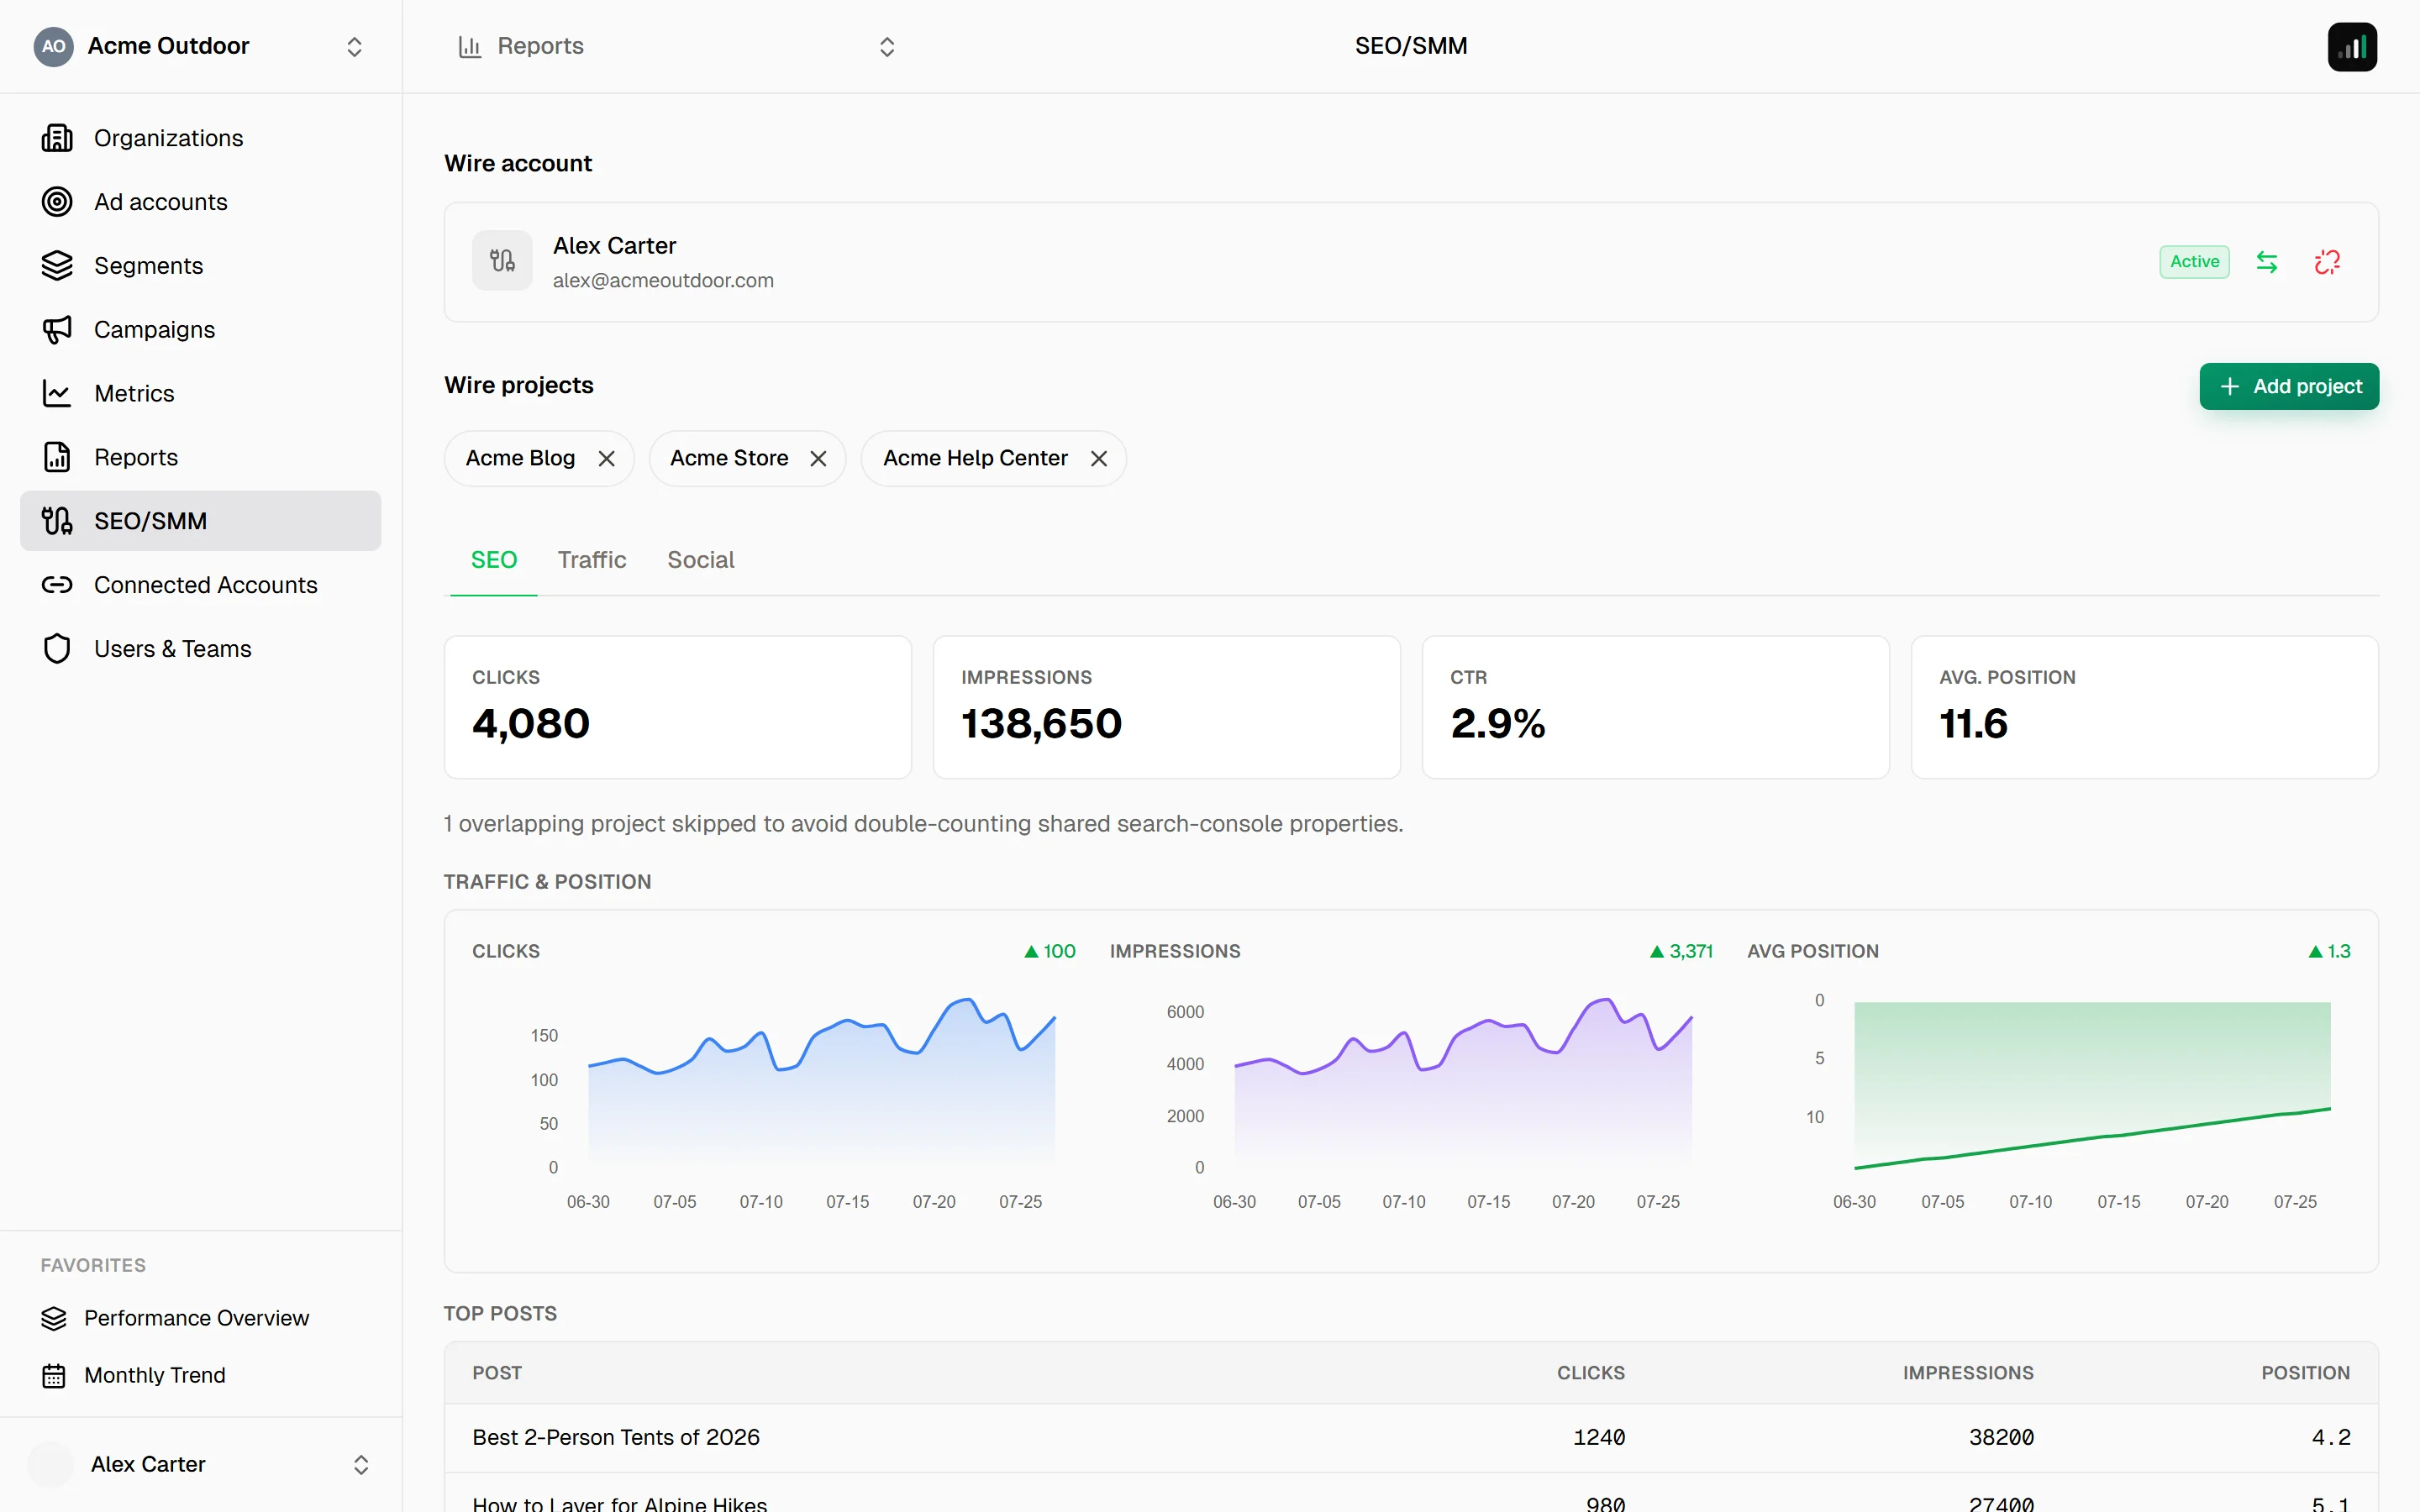Navigate to Campaigns
Viewport: 2420px width, 1512px height.
(201, 330)
